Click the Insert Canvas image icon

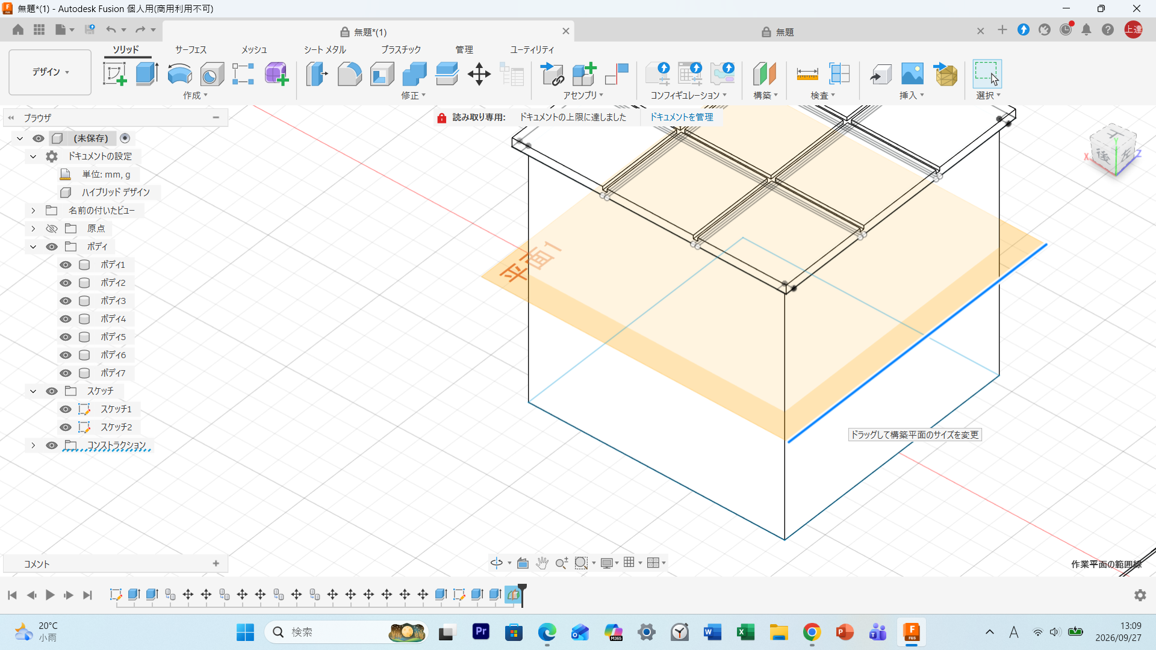click(912, 74)
